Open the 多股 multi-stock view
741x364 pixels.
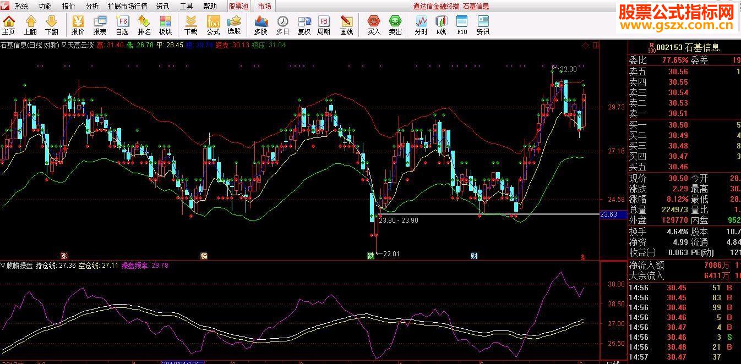click(261, 25)
